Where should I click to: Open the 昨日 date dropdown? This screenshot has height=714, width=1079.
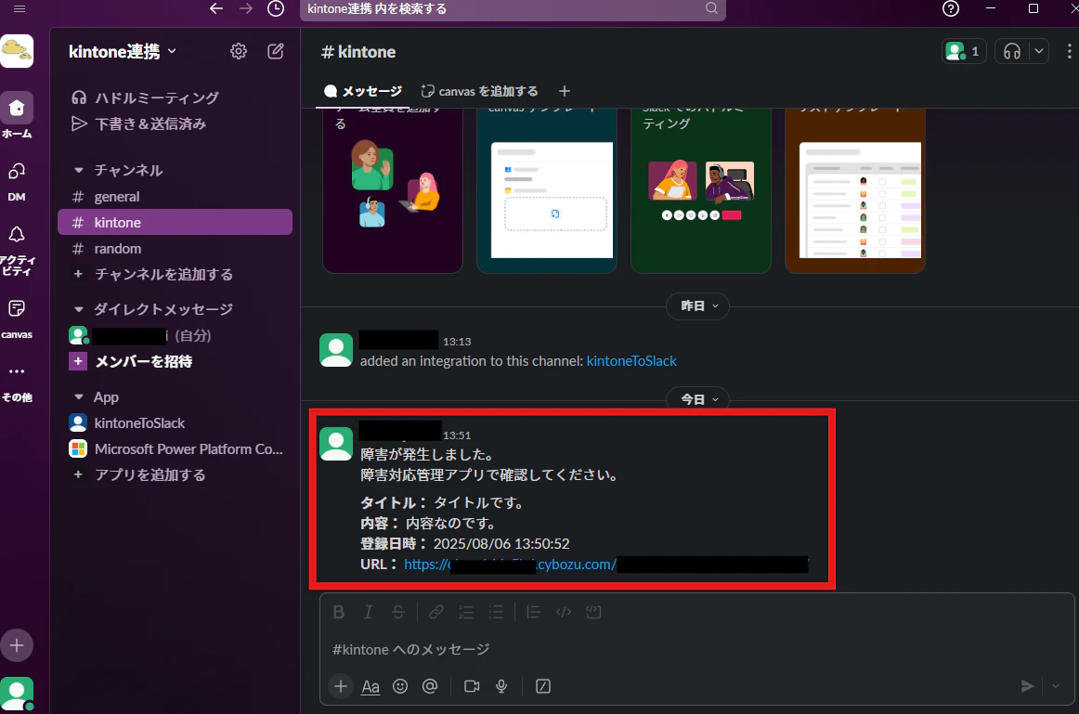tap(697, 306)
